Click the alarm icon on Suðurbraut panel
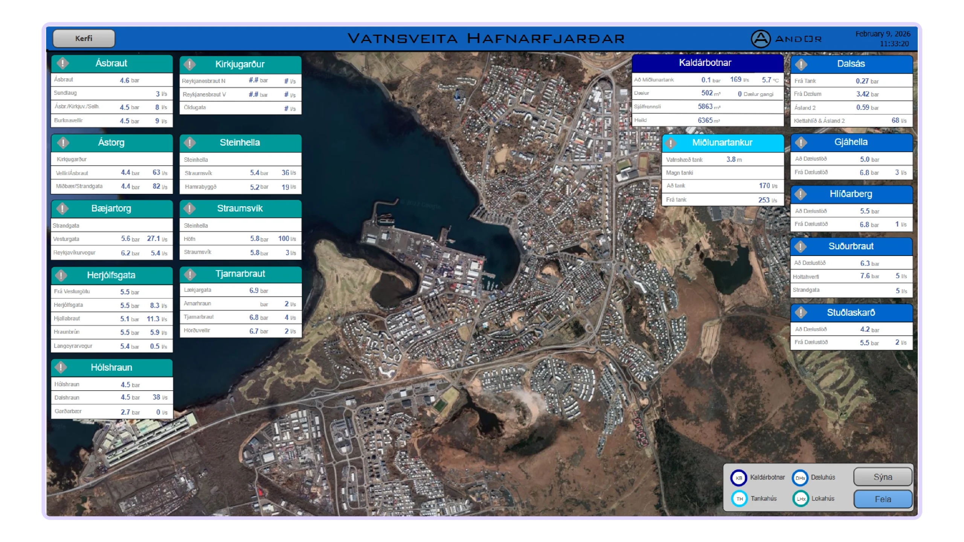 (x=801, y=247)
